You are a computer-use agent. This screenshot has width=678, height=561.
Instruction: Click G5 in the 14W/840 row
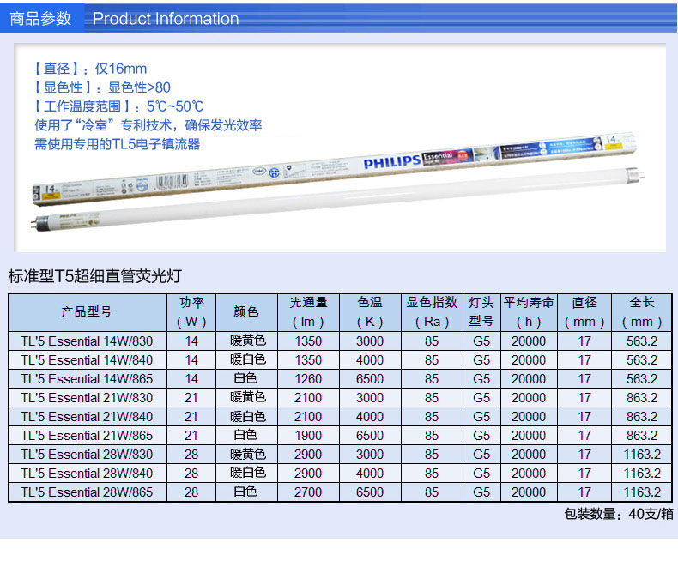click(481, 360)
